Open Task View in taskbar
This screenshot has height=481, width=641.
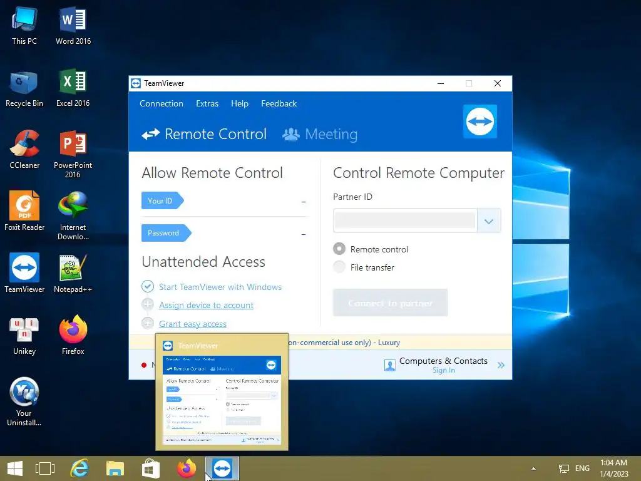(45, 468)
